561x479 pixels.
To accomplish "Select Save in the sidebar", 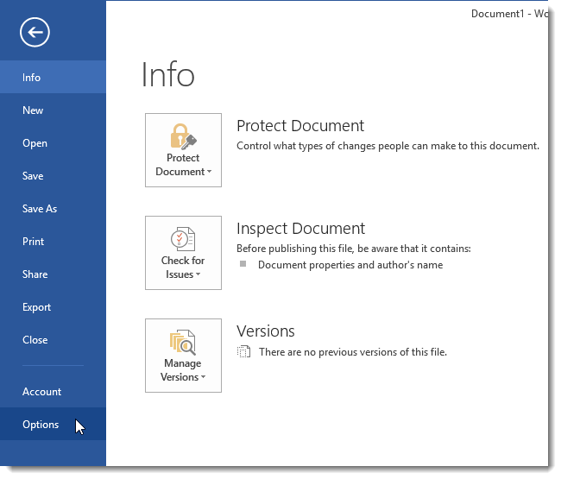I will 53,176.
